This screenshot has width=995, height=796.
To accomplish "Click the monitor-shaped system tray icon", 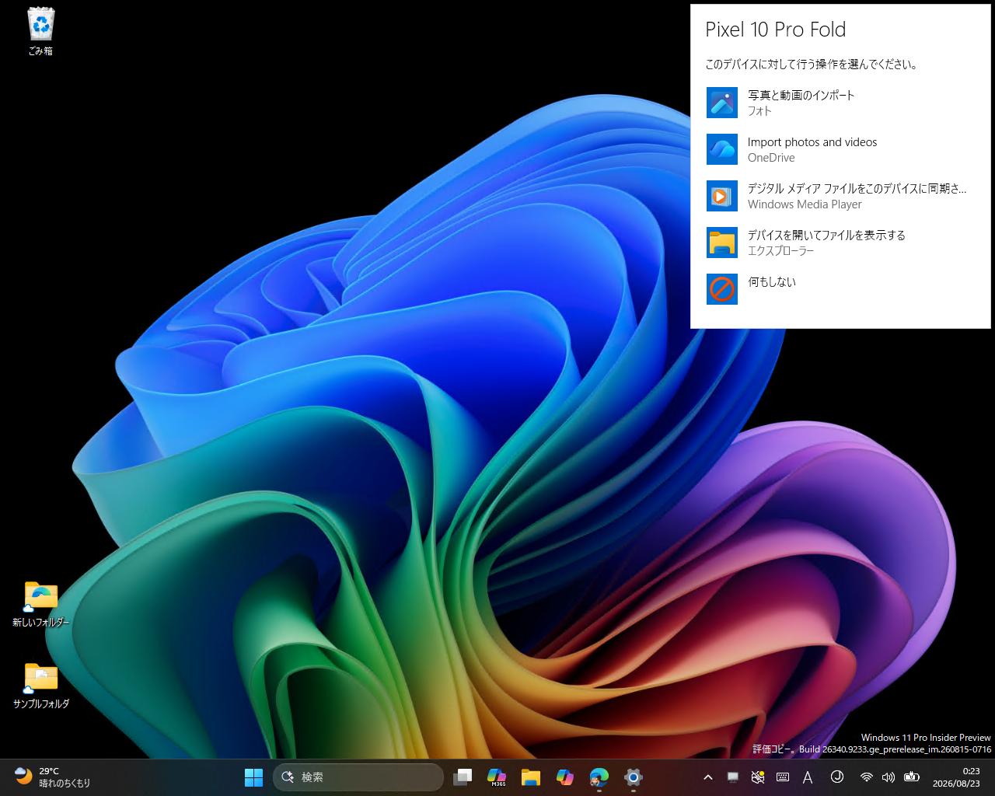I will [x=733, y=777].
